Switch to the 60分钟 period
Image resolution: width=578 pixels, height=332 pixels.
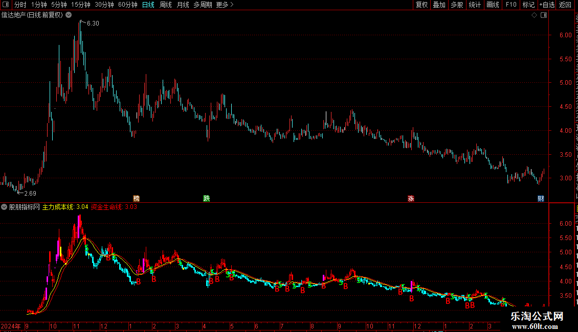[x=128, y=5]
